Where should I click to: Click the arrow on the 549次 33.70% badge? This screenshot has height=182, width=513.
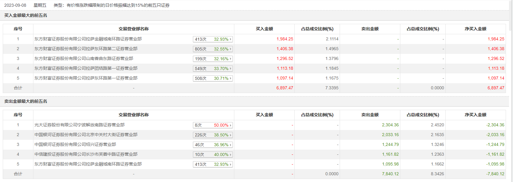tap(230, 69)
